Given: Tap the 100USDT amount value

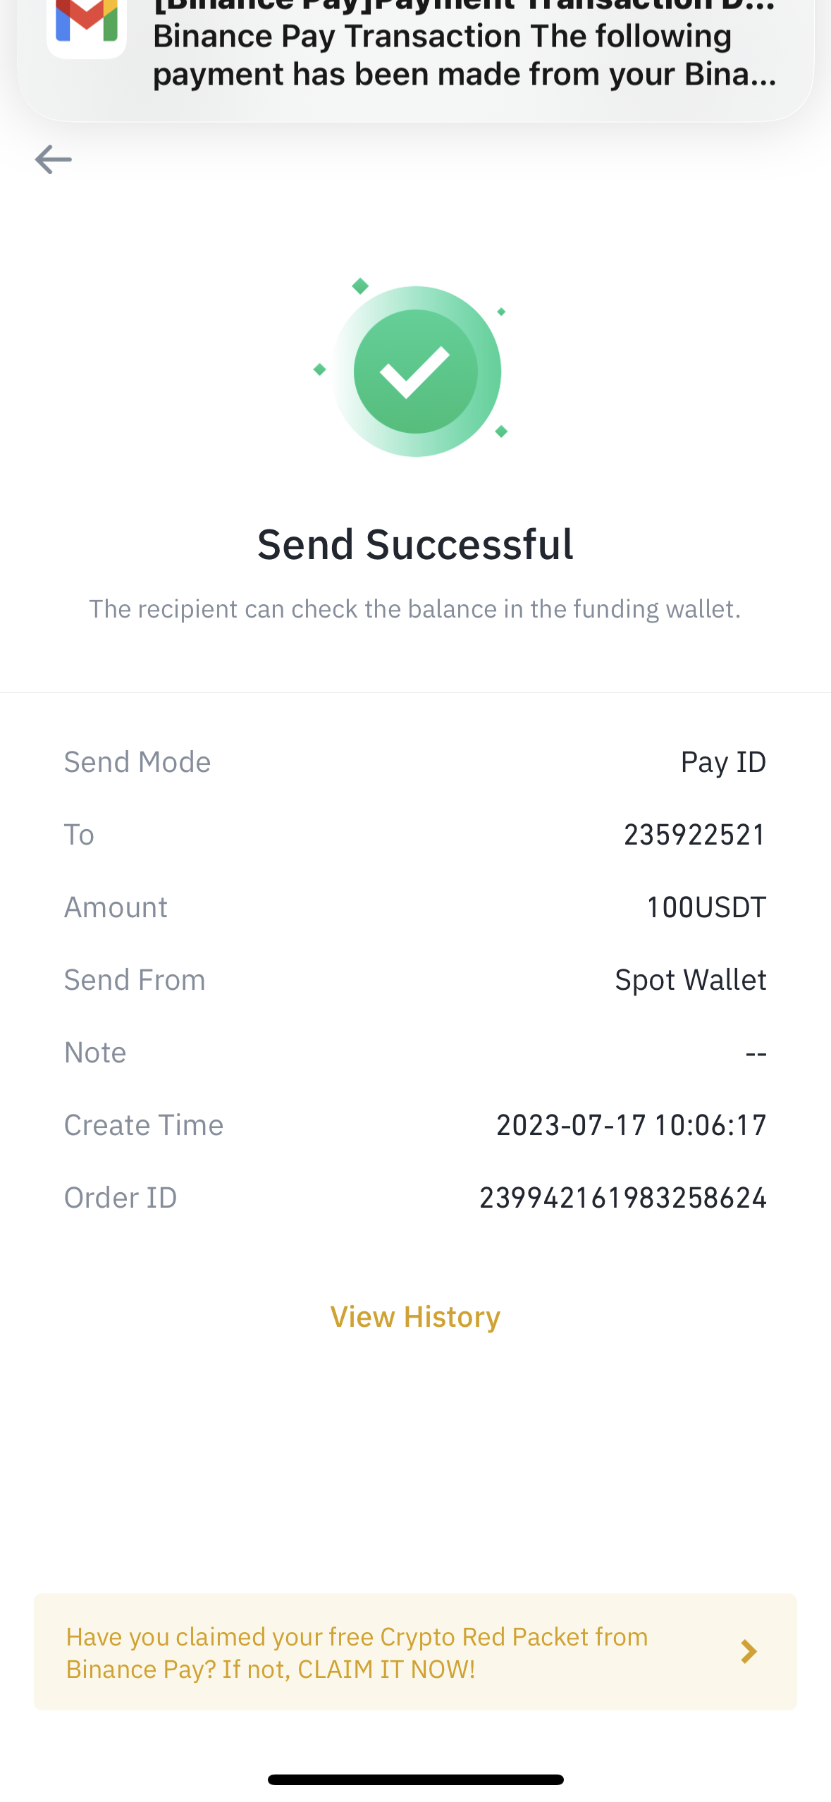Looking at the screenshot, I should [x=706, y=907].
